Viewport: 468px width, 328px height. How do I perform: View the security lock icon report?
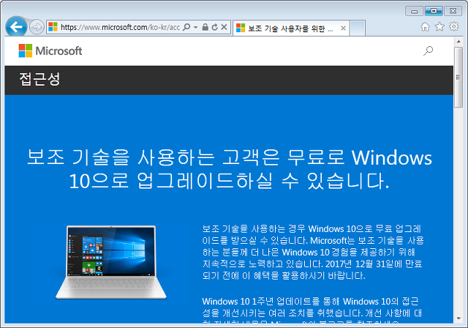click(x=205, y=27)
